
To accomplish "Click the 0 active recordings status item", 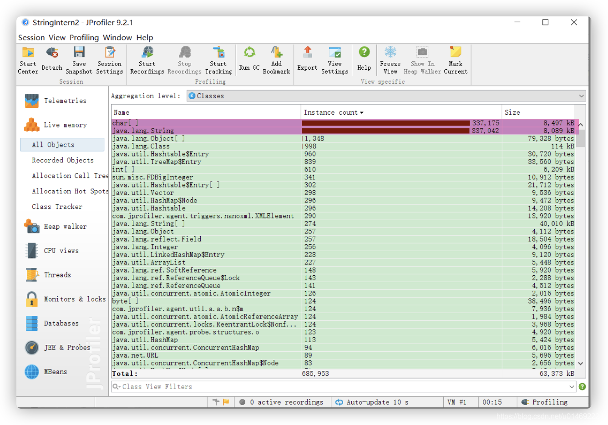I will coord(282,402).
